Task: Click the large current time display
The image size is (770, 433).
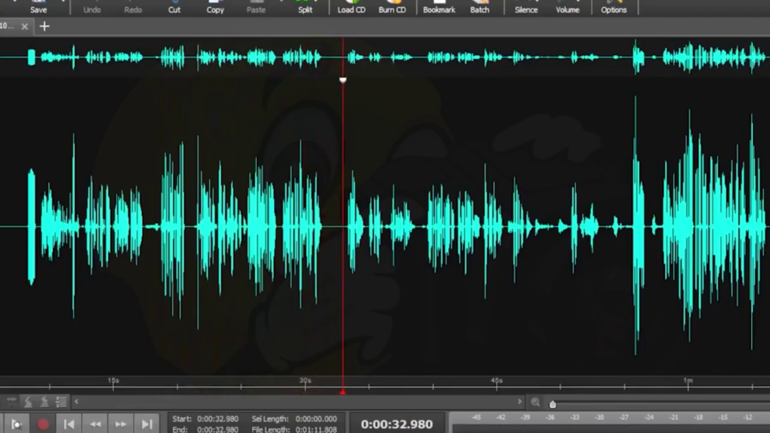Action: point(397,424)
